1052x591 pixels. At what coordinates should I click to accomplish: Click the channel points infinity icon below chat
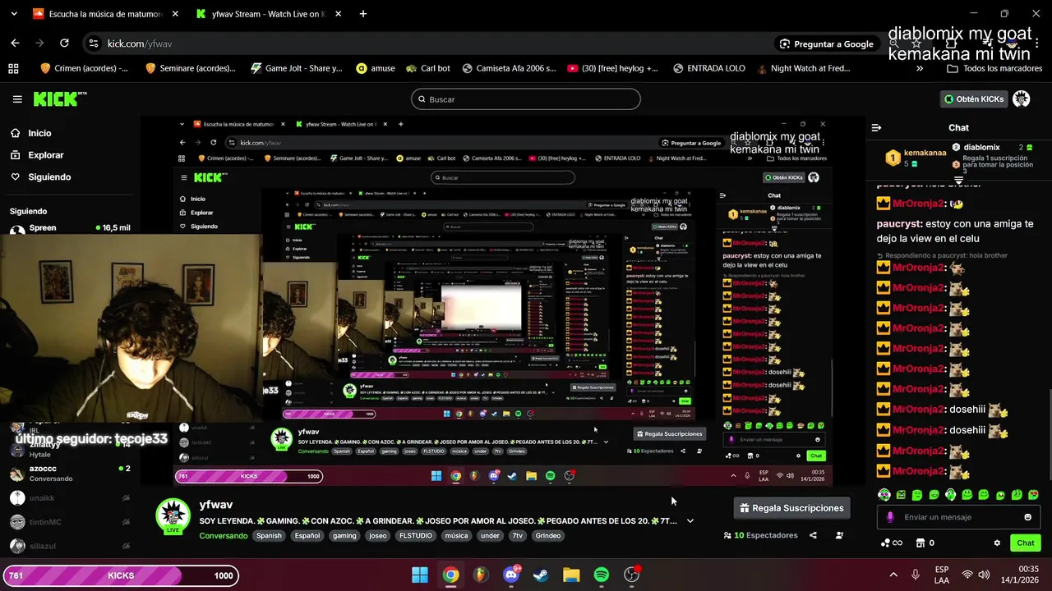[x=892, y=543]
